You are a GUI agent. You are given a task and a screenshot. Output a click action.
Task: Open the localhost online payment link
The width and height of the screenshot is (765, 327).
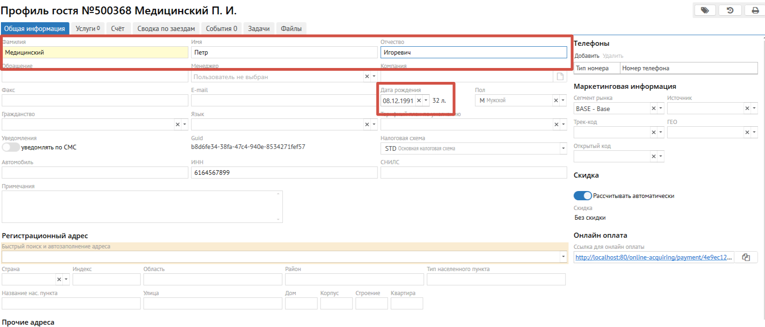653,257
